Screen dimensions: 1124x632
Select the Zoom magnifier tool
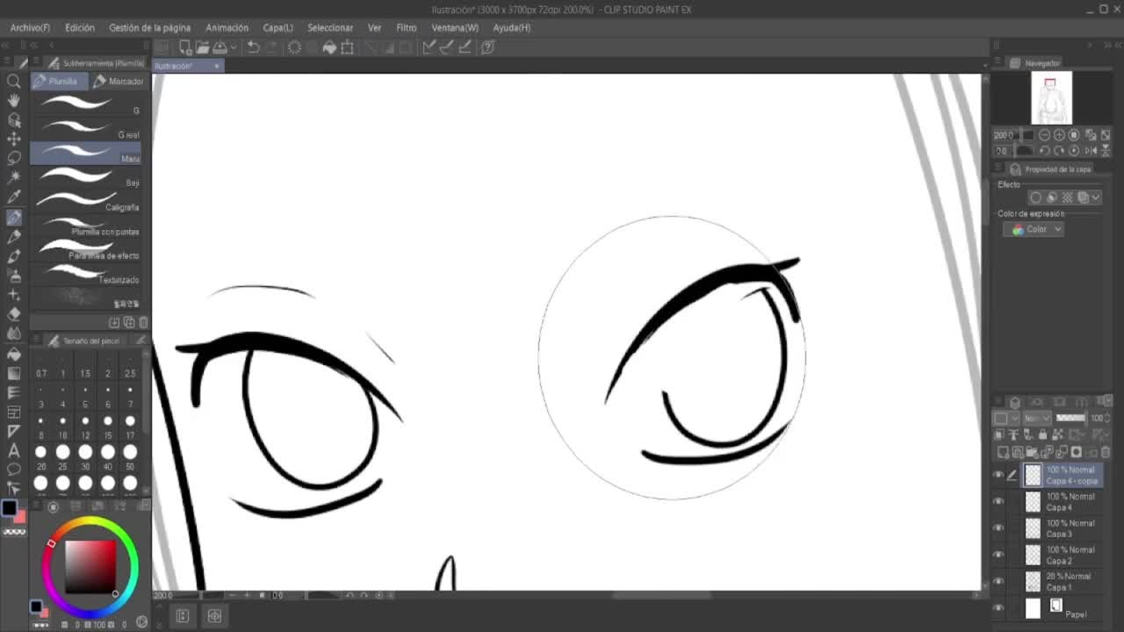(x=14, y=81)
